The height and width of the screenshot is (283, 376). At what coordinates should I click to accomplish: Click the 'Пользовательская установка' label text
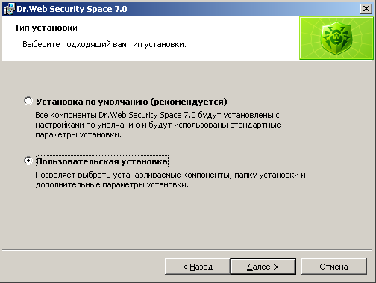click(101, 161)
